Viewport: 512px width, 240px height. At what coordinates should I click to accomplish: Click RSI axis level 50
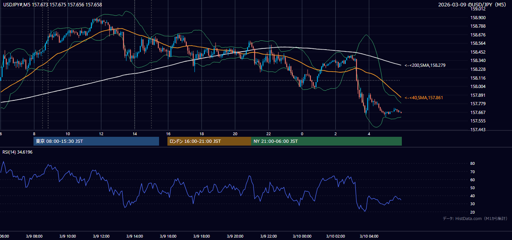472,188
